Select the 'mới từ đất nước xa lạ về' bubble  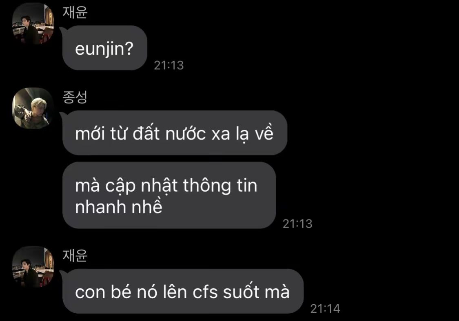tap(175, 133)
